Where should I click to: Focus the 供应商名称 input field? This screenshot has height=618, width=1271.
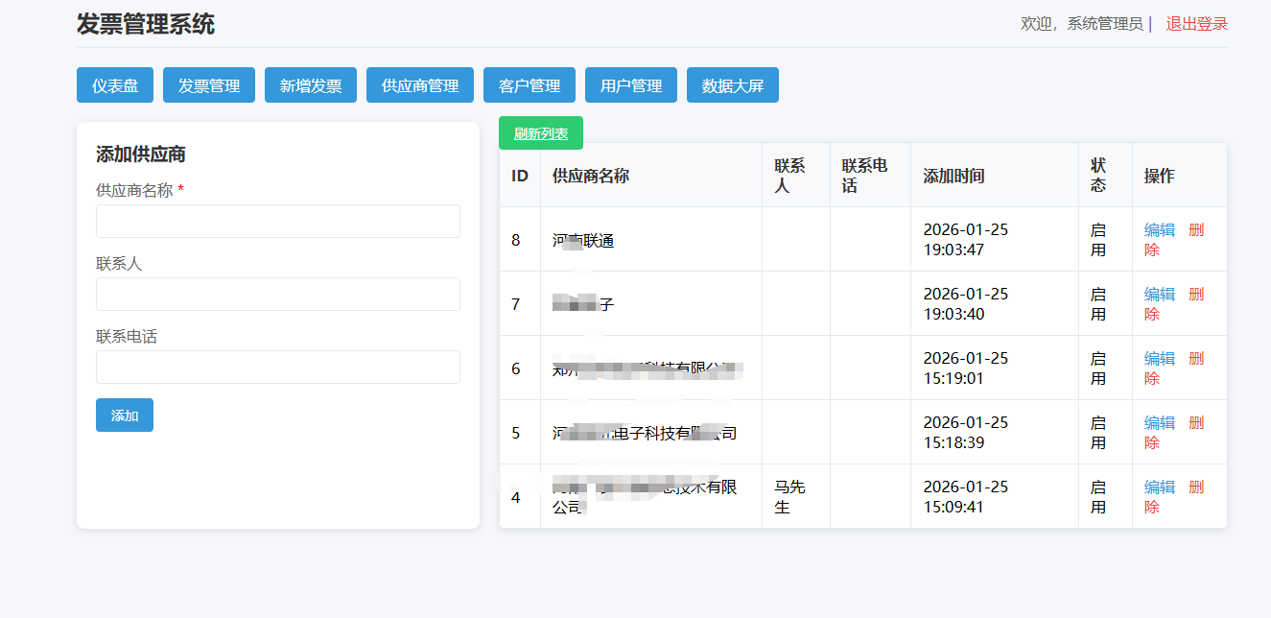(278, 222)
